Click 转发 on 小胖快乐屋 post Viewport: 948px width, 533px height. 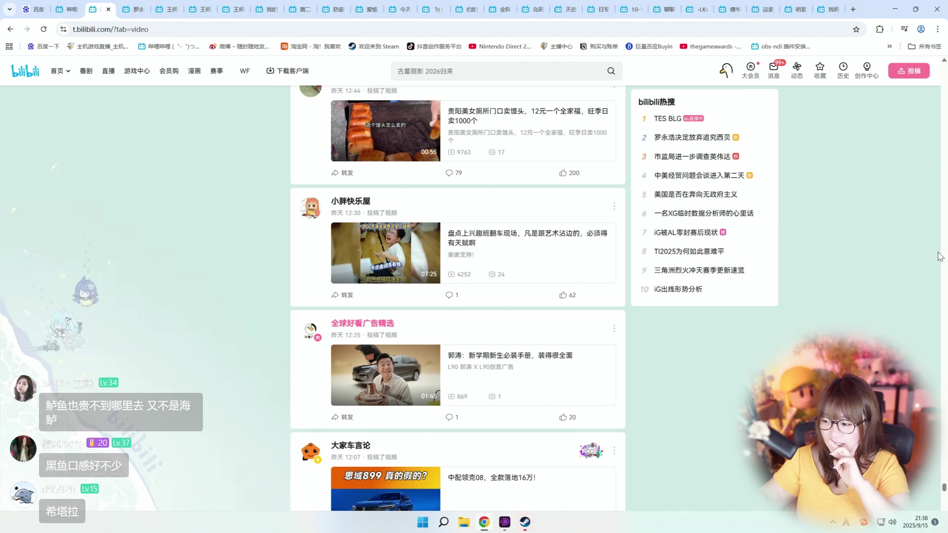342,295
